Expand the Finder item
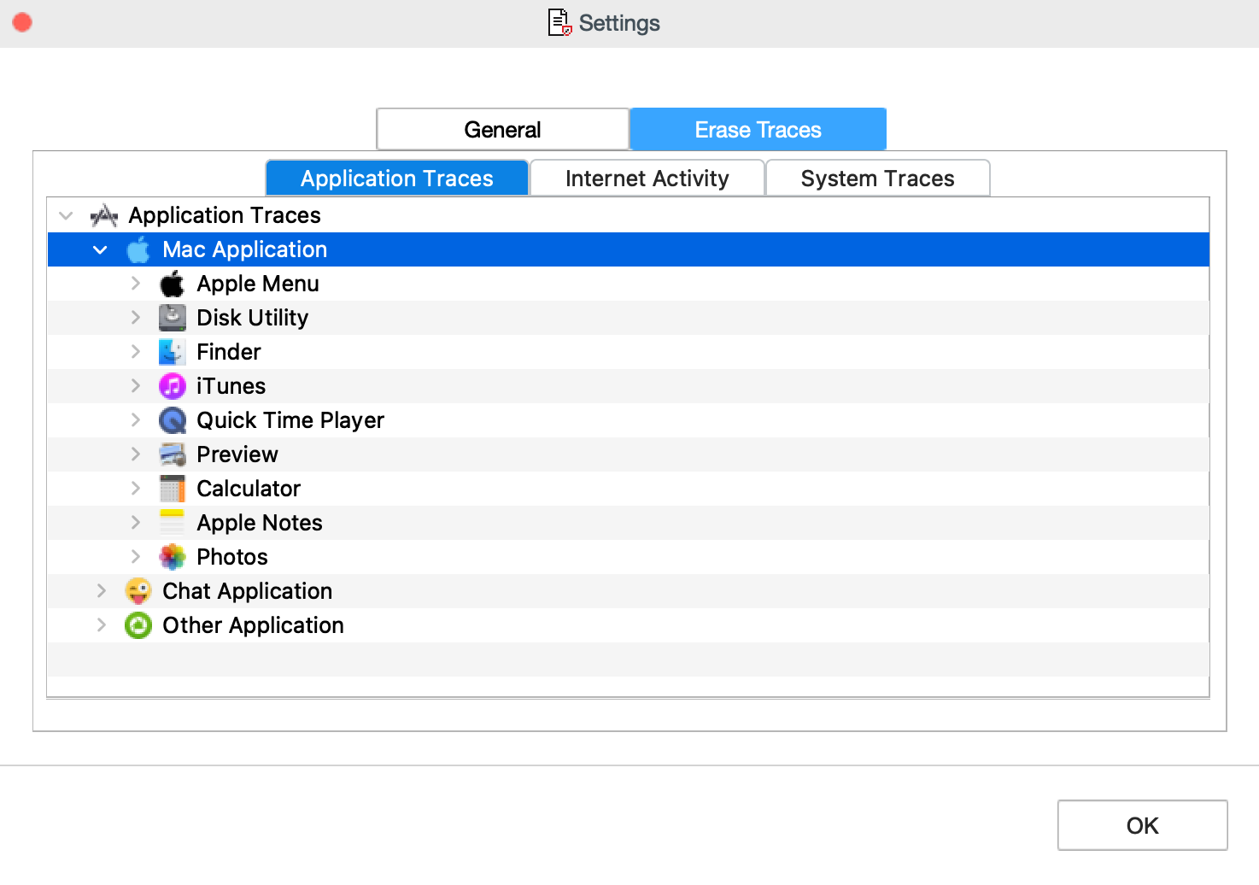Image resolution: width=1259 pixels, height=885 pixels. [x=136, y=352]
